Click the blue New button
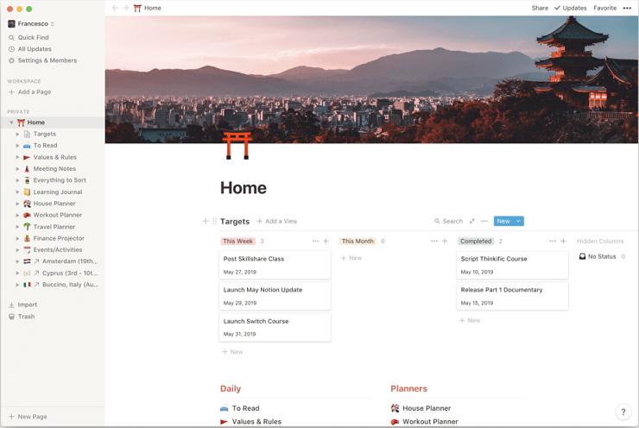The width and height of the screenshot is (639, 428). coord(503,221)
